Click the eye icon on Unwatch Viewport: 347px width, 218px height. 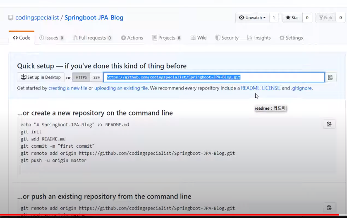coord(242,17)
